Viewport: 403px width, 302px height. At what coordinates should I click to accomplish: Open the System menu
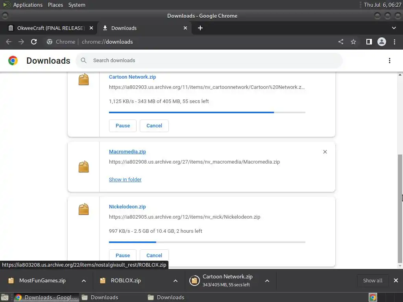point(77,5)
